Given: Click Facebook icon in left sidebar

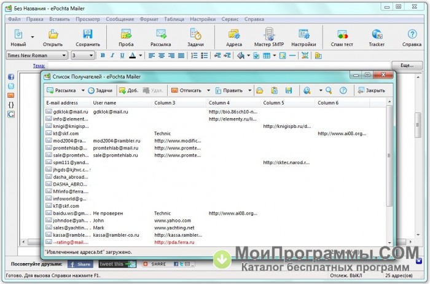Looking at the screenshot, I should (x=11, y=77).
